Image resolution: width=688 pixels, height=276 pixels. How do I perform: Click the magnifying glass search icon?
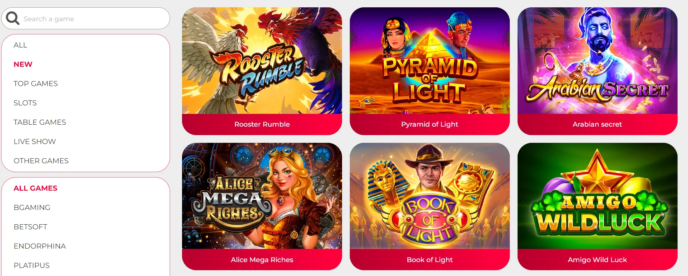12,18
